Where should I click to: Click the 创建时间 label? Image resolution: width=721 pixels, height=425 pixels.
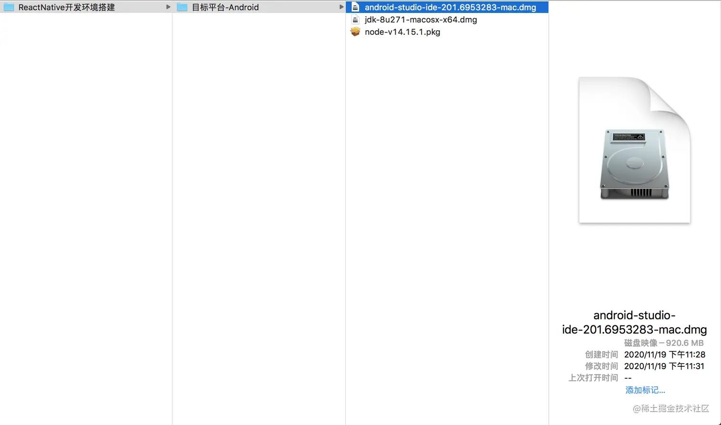(601, 354)
